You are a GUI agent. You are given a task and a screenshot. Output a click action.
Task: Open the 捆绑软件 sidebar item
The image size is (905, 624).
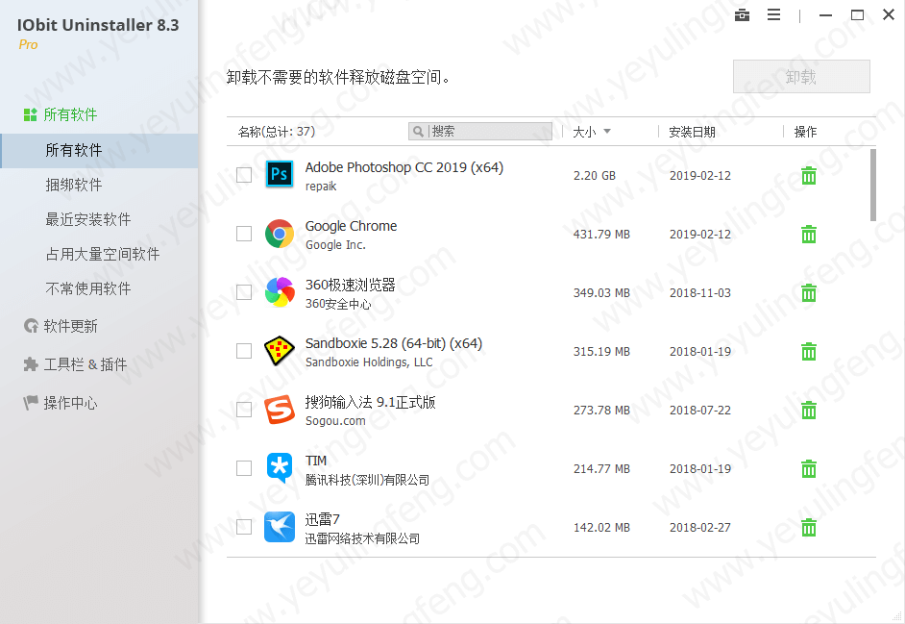74,185
